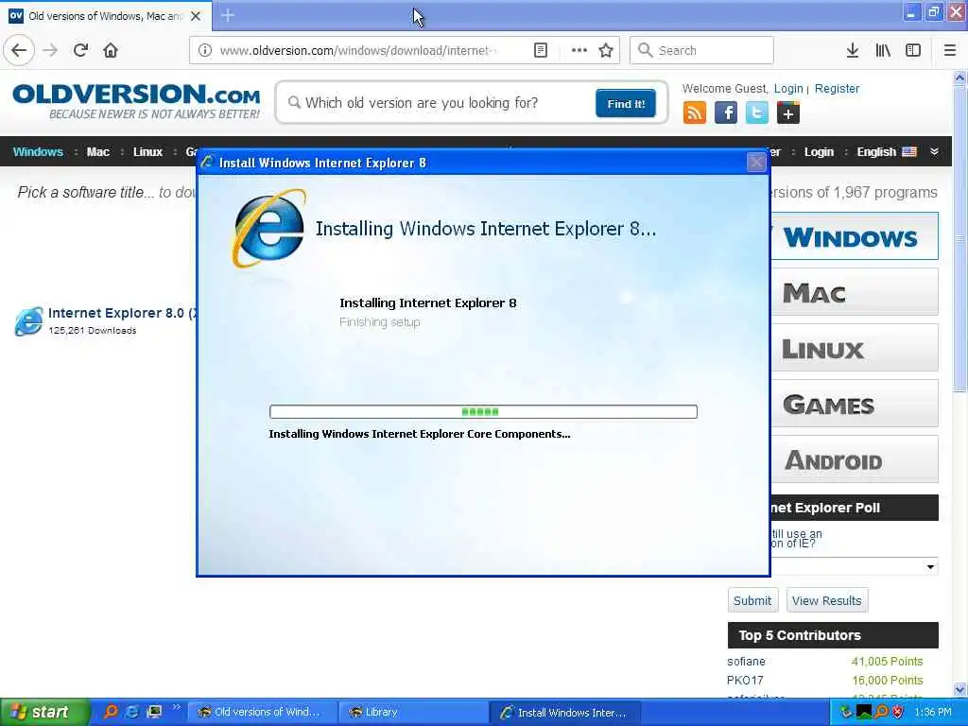Image resolution: width=968 pixels, height=726 pixels.
Task: Select the MAC platform button
Action: (855, 292)
